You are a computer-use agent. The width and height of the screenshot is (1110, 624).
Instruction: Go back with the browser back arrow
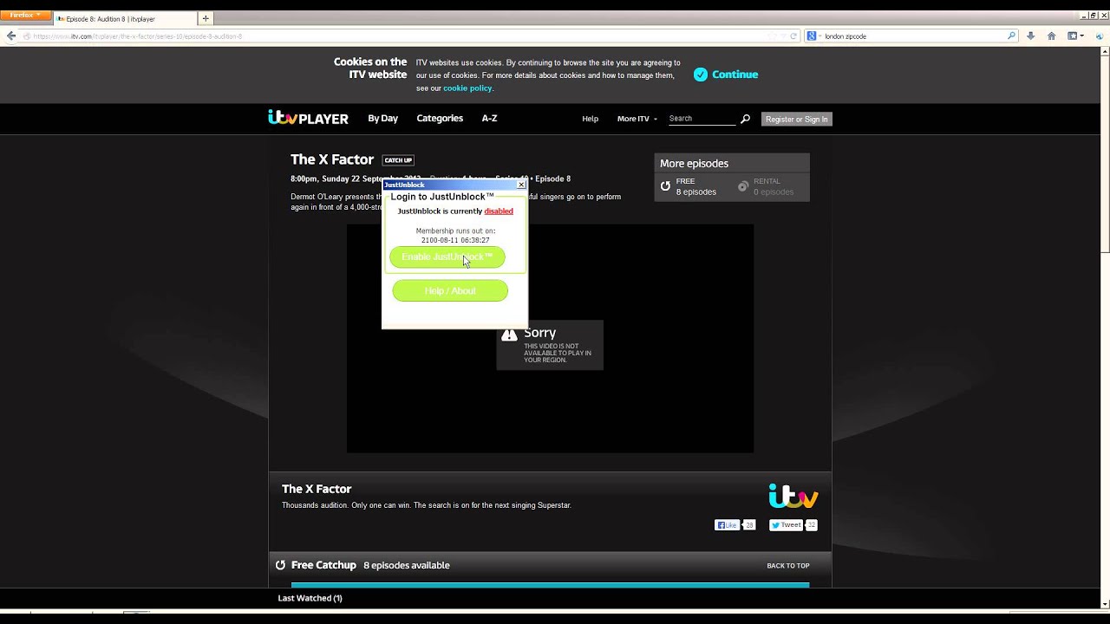pos(11,36)
